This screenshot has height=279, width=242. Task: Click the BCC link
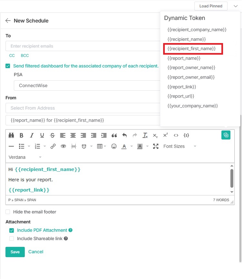[25, 56]
